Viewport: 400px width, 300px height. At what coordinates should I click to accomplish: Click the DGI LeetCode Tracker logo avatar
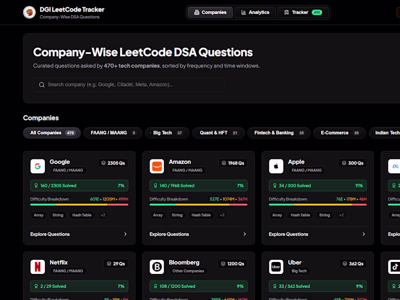[29, 12]
